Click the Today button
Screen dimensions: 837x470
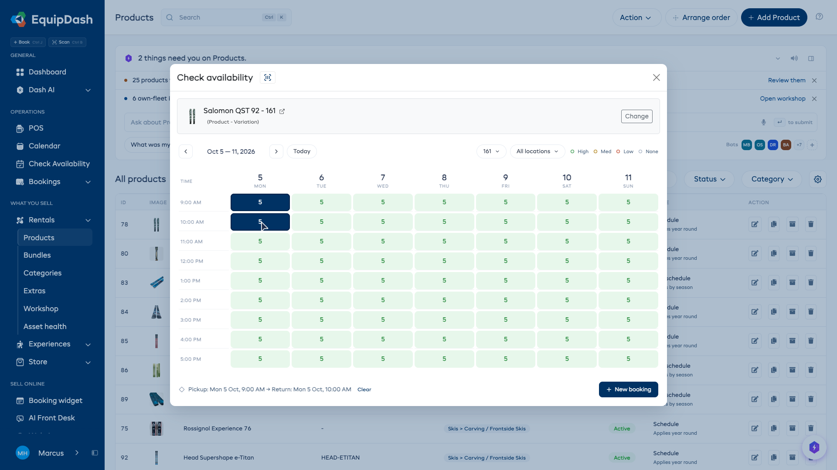(302, 151)
